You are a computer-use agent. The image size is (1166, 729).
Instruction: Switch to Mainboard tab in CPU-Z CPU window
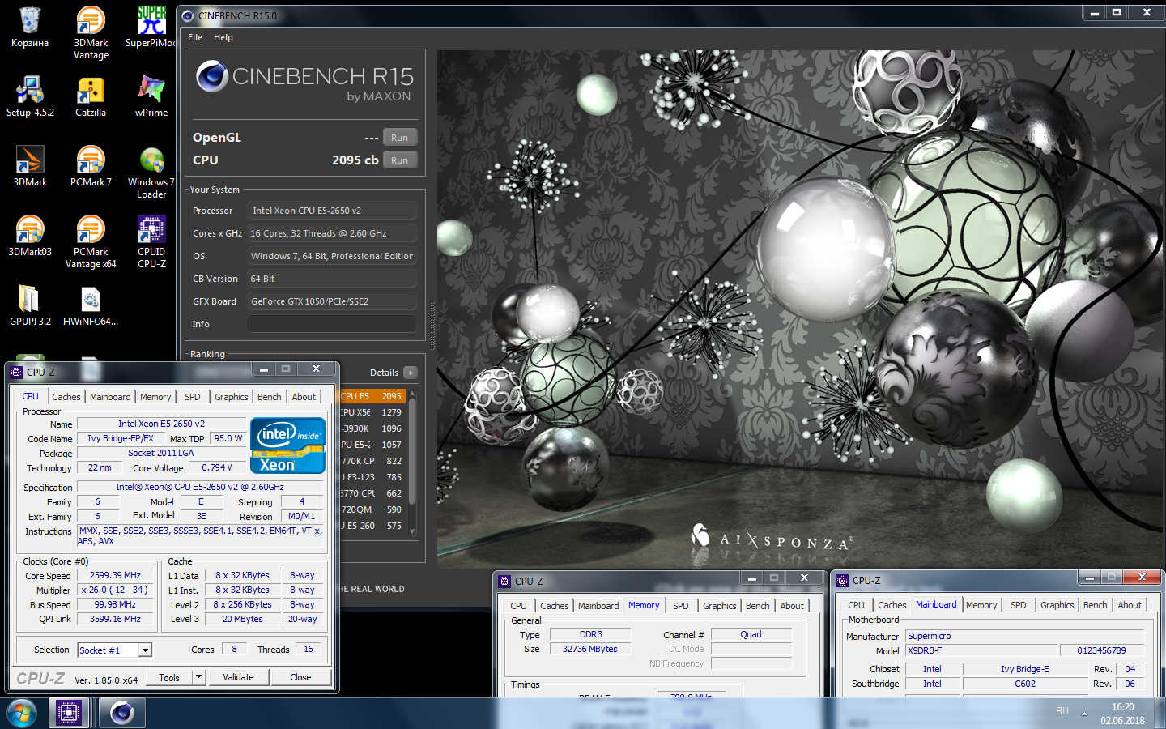pyautogui.click(x=110, y=397)
